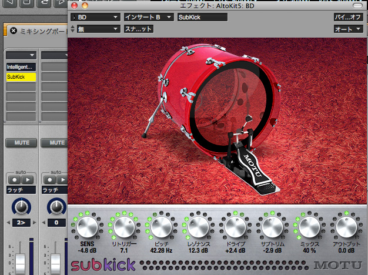Viewport: 368px width, 275px height.
Task: Click the +2.4 dB drive value
Action: pyautogui.click(x=235, y=250)
